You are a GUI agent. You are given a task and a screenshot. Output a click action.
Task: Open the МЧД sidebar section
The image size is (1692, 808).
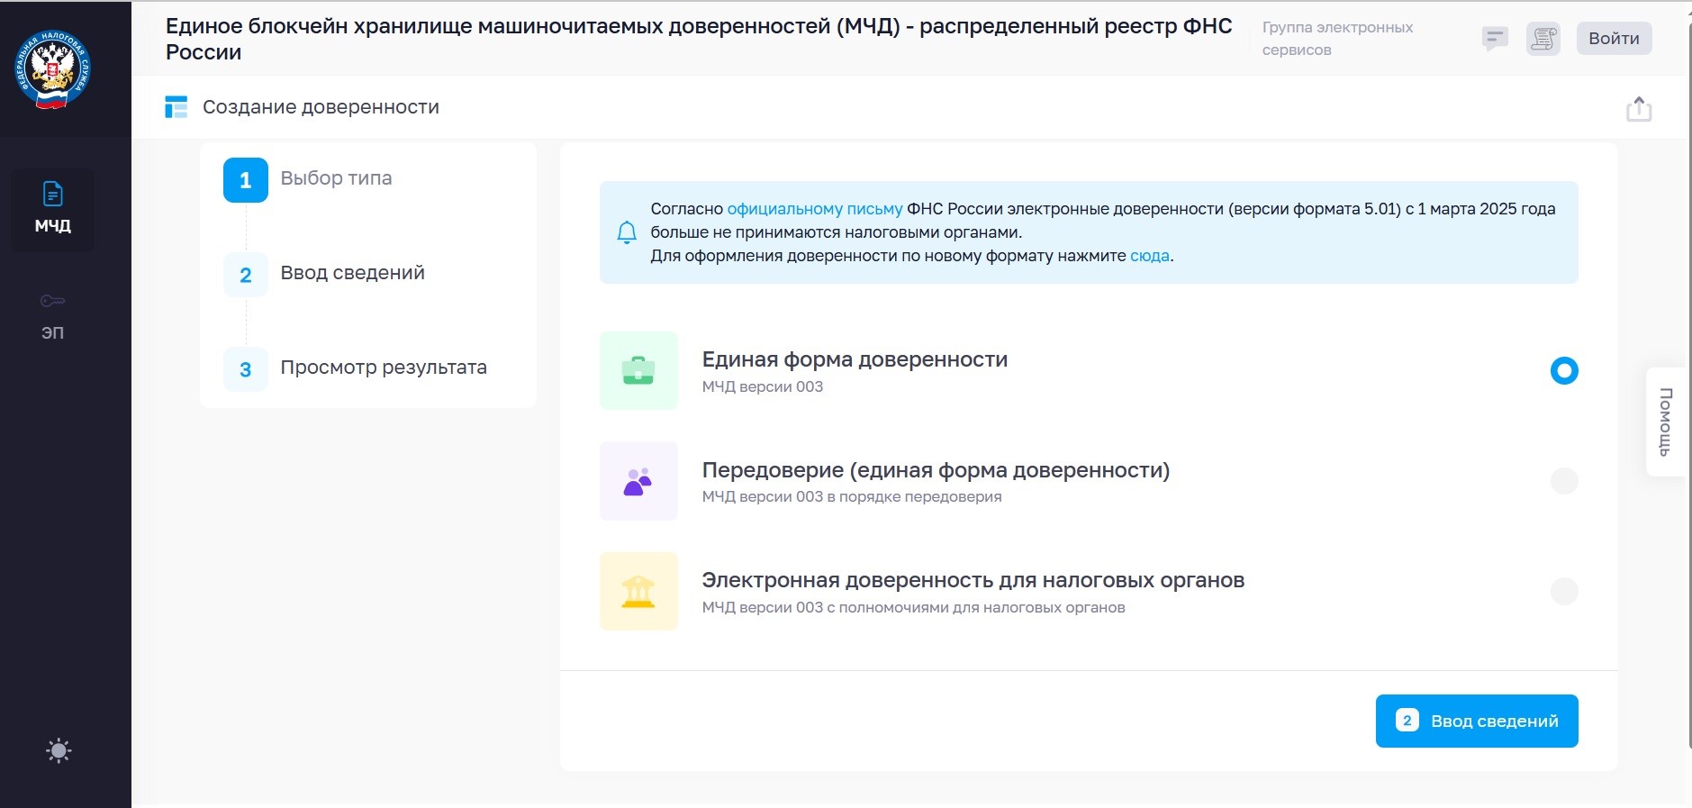[53, 209]
